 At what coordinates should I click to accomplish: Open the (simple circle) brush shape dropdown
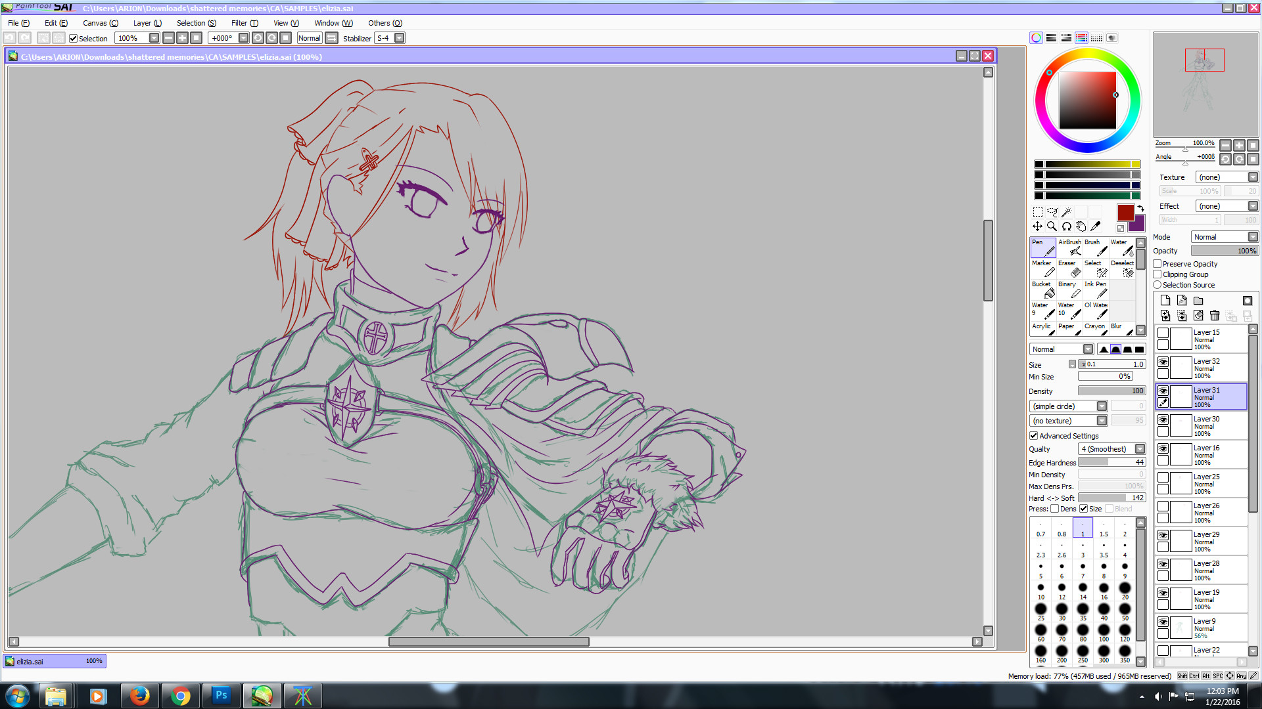[x=1103, y=406]
